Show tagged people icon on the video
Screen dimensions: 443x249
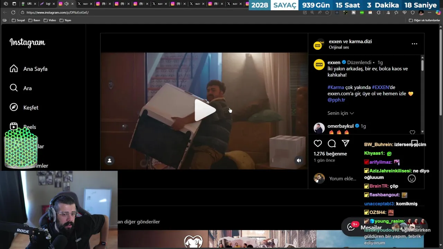(x=109, y=160)
